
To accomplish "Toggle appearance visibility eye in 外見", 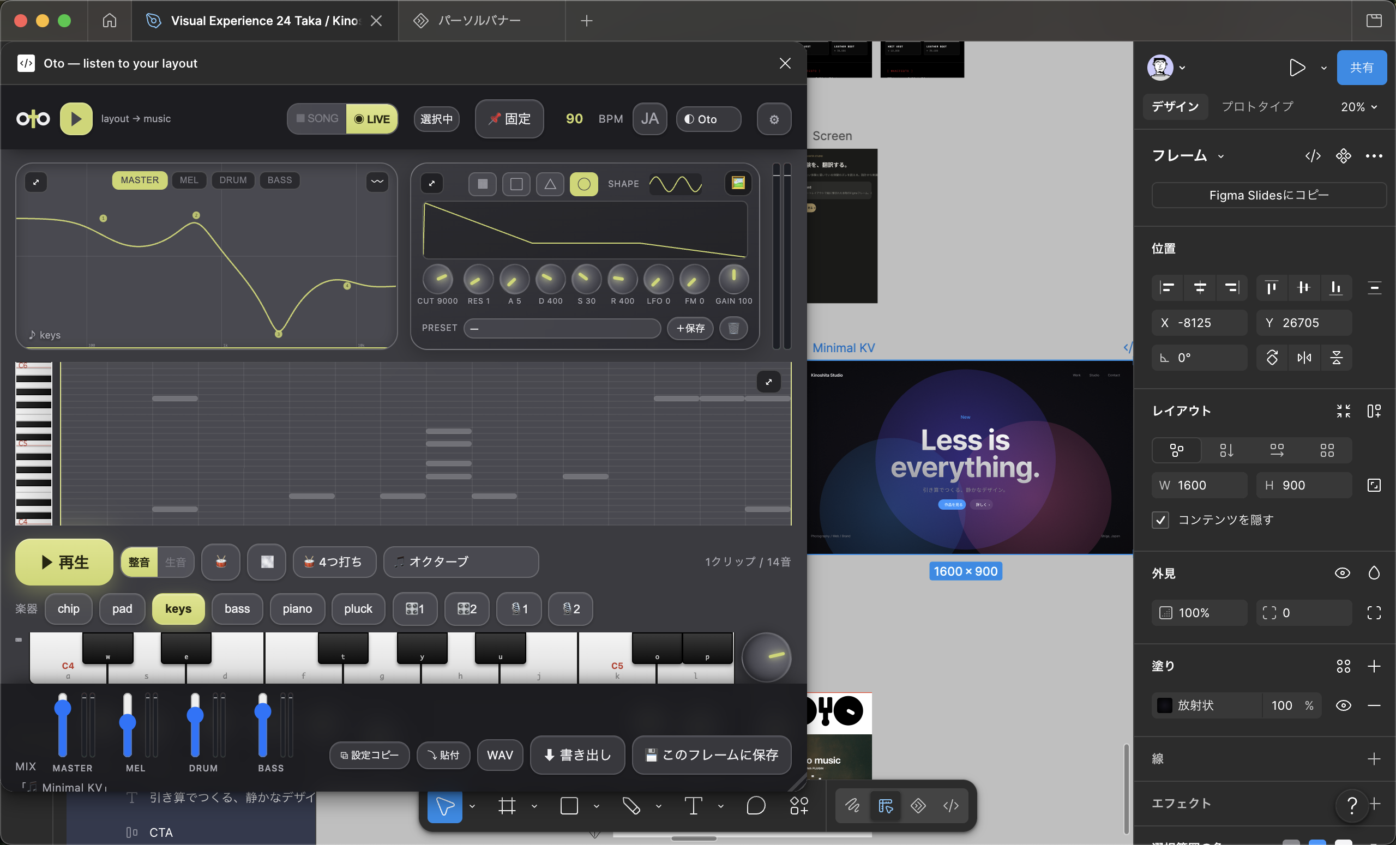I will click(1342, 573).
